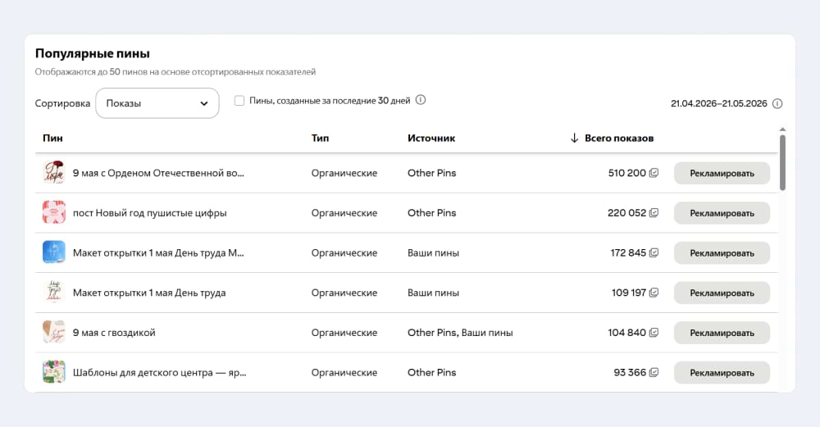Click info icon next to 30 days filter
This screenshot has height=427, width=820.
point(421,100)
